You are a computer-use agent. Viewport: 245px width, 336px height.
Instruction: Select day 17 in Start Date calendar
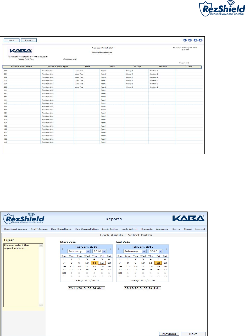tap(87, 266)
